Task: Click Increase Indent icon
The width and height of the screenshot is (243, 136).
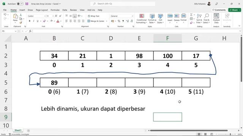Action: coord(83,21)
